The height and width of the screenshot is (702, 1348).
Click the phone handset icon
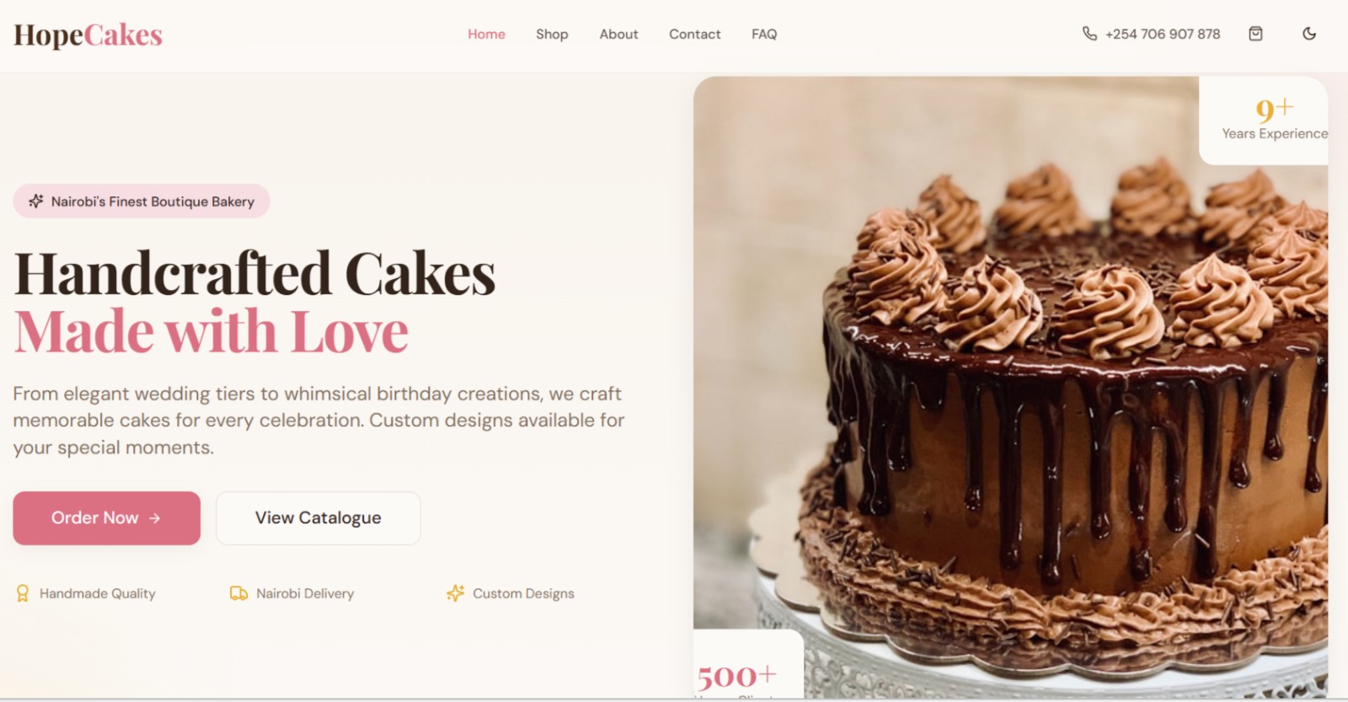pyautogui.click(x=1089, y=34)
